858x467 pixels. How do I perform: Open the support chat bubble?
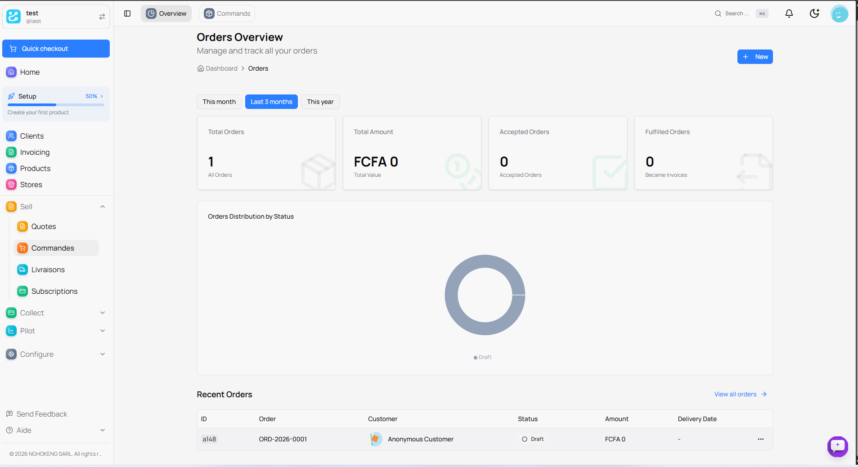838,446
